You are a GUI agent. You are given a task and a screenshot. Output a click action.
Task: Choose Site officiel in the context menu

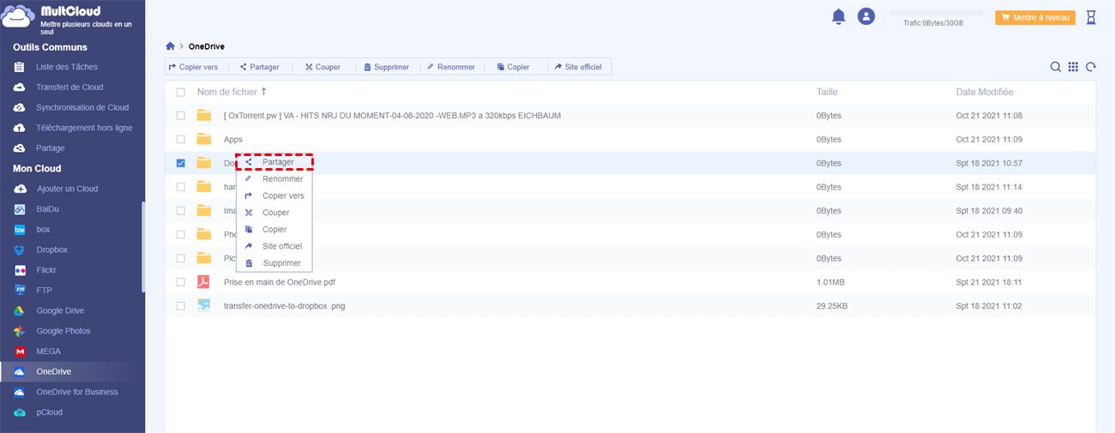click(274, 246)
